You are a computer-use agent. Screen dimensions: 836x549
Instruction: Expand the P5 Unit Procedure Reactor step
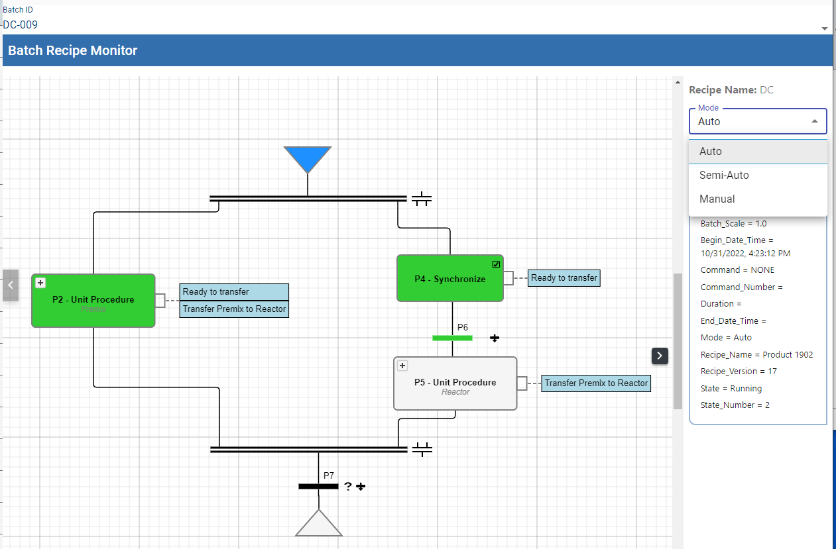coord(402,366)
